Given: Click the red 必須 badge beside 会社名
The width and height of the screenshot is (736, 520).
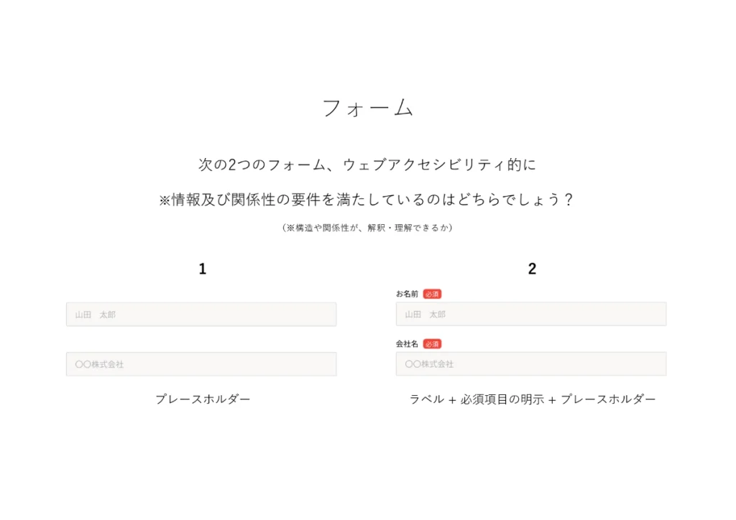Looking at the screenshot, I should coord(432,344).
